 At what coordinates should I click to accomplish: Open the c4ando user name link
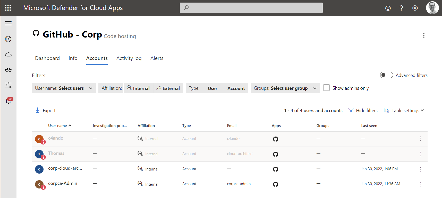[x=56, y=138]
